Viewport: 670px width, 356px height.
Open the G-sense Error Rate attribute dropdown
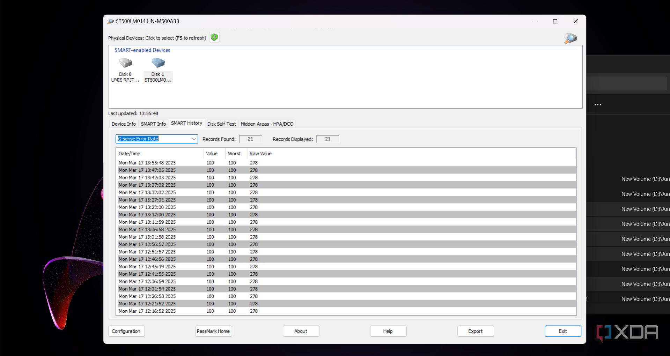click(x=157, y=139)
